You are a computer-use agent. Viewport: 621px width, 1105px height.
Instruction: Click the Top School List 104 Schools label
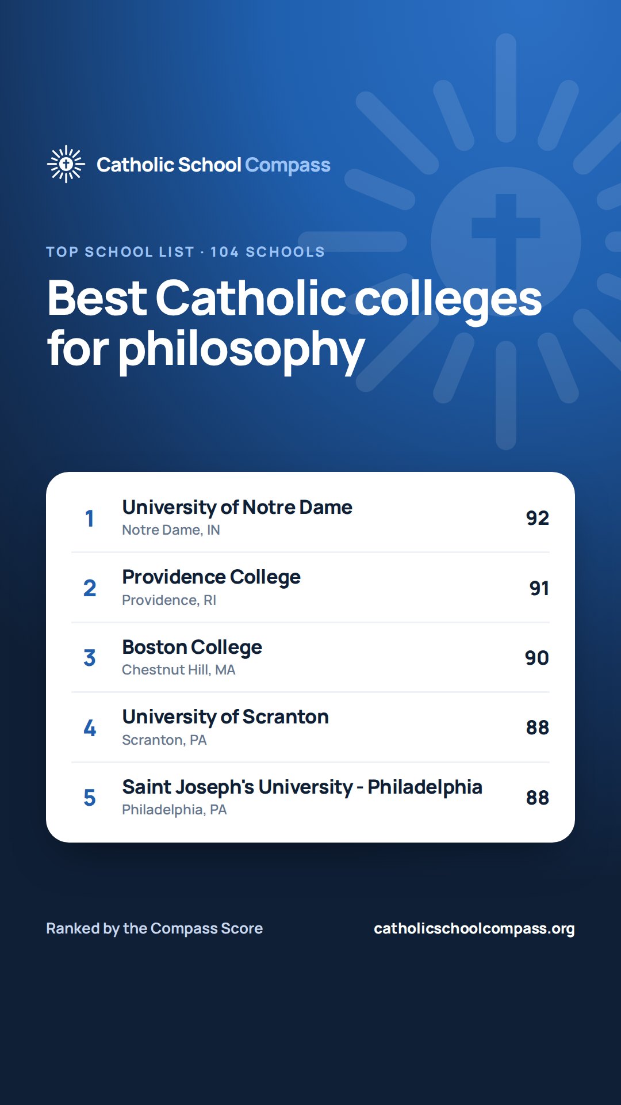[x=186, y=252]
